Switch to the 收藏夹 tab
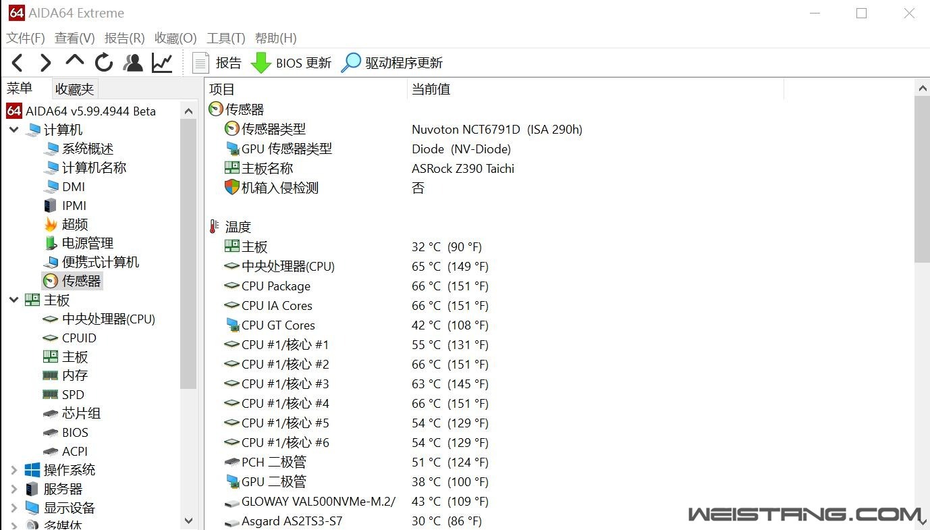This screenshot has width=930, height=530. (75, 89)
